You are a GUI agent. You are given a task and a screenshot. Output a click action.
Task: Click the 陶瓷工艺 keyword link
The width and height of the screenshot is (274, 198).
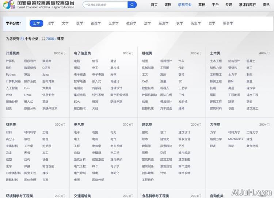[x=30, y=173]
